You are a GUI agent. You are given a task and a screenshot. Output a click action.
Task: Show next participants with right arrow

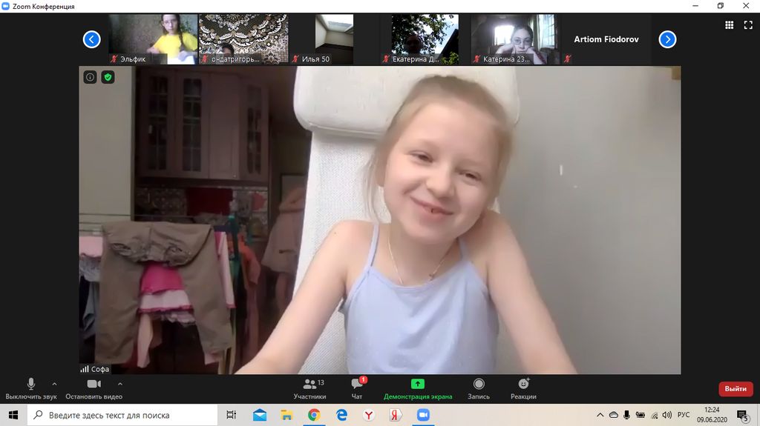click(x=667, y=39)
